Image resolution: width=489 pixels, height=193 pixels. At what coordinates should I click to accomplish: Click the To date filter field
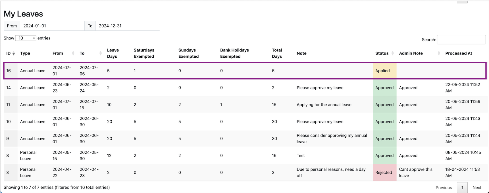[x=128, y=26]
